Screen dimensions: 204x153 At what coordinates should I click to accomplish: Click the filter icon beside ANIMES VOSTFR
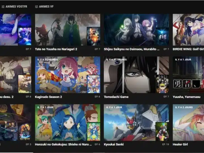(x=3, y=7)
